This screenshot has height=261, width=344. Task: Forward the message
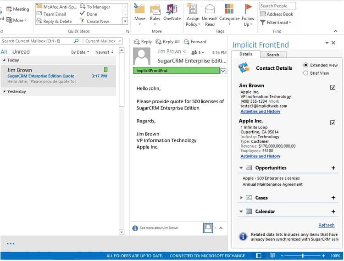tap(195, 41)
